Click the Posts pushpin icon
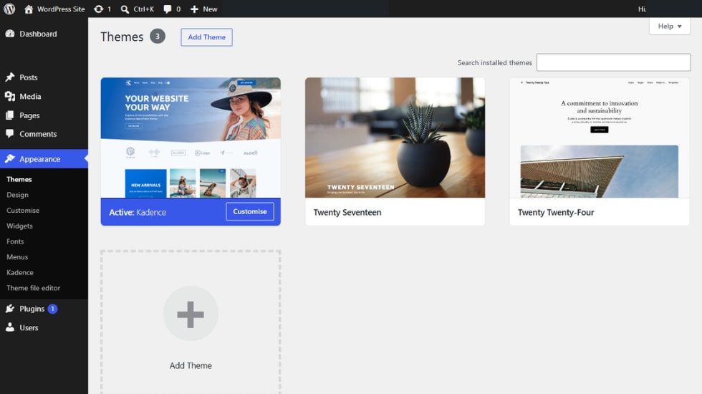 (10, 77)
